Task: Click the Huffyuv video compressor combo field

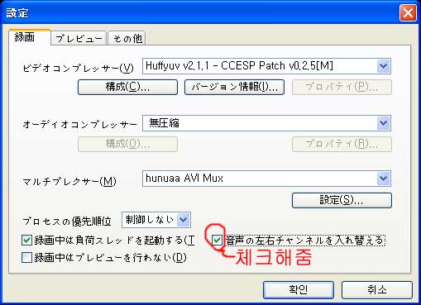Action: click(266, 66)
